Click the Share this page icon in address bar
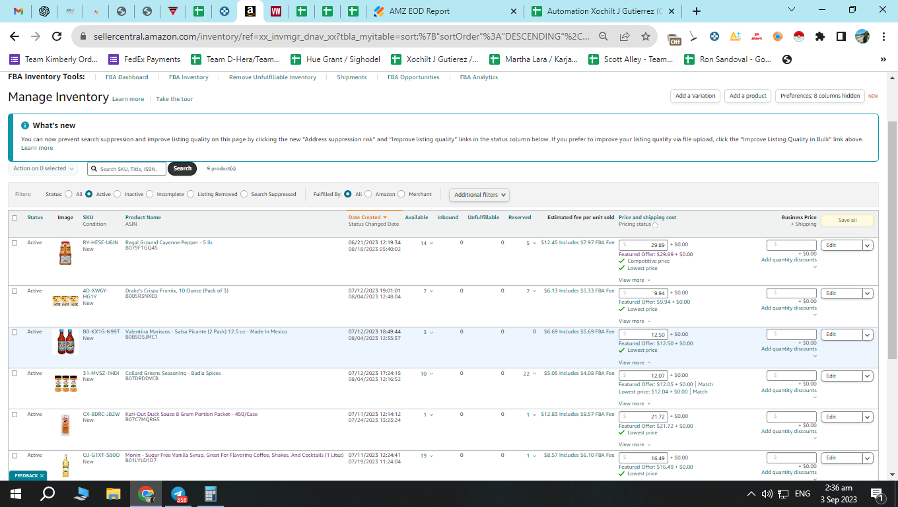898x507 pixels. pos(624,37)
